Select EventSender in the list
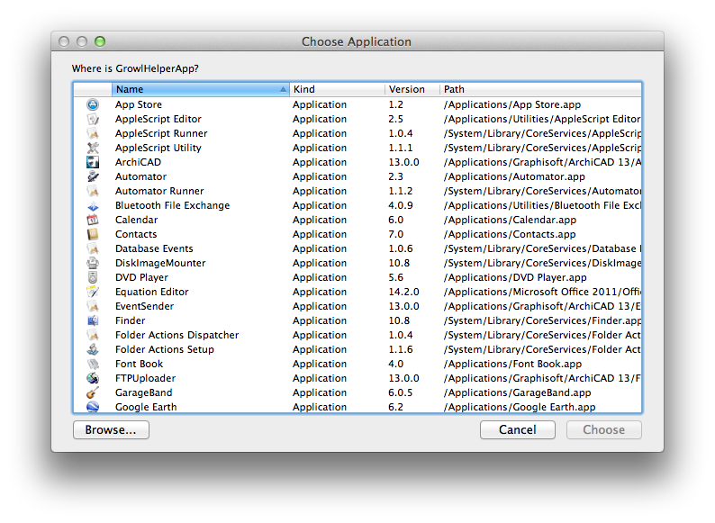 coord(145,306)
